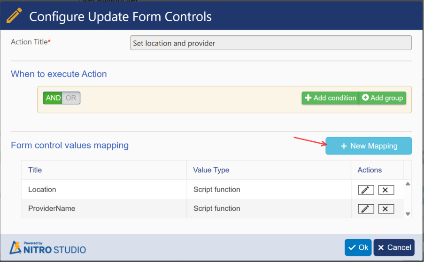This screenshot has width=424, height=262.
Task: Click the Title column header
Action: point(35,170)
